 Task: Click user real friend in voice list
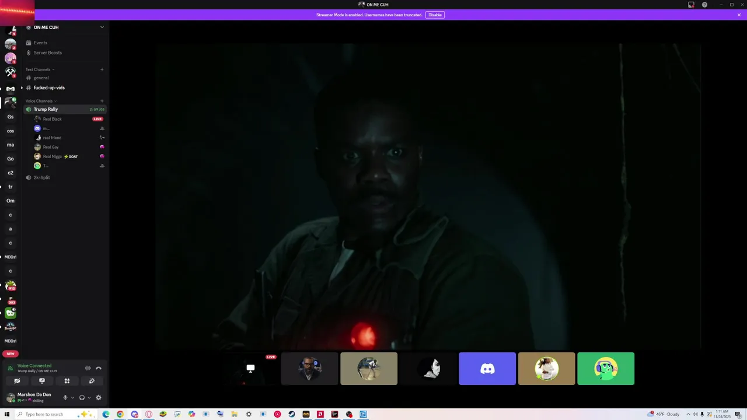tap(51, 138)
